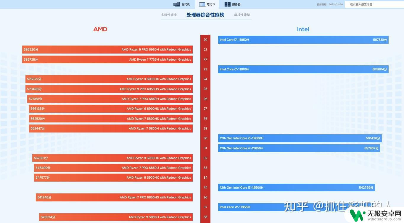Switch to the 服务器 tab

[233, 4]
